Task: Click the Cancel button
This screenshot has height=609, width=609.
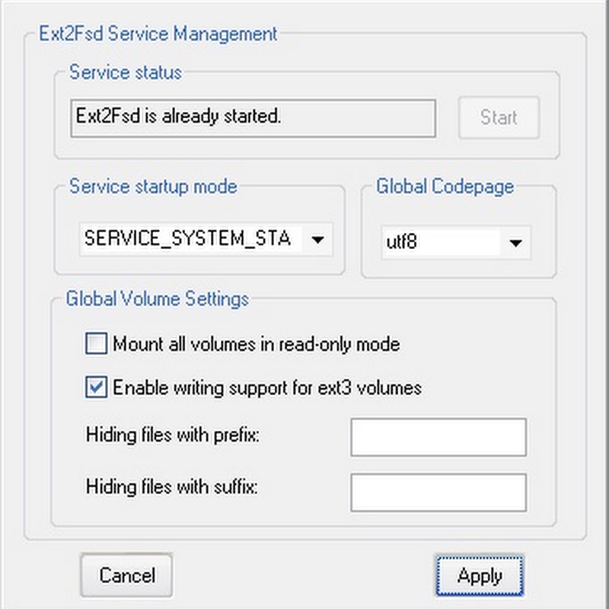Action: pos(126,576)
